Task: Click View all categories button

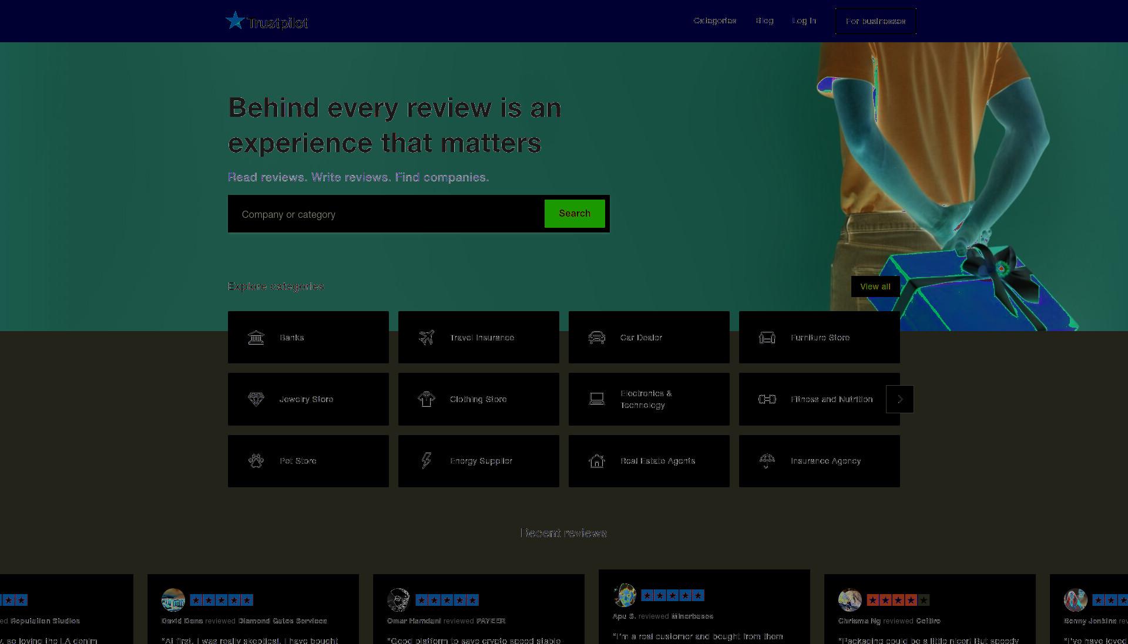Action: (875, 286)
